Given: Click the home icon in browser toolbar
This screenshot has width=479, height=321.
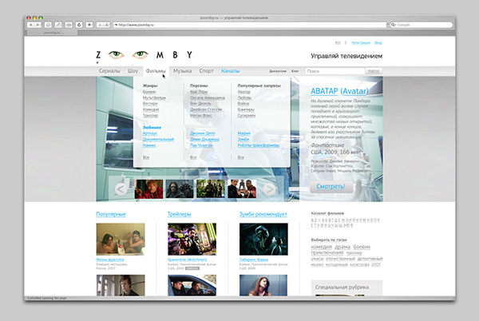Looking at the screenshot, I should click(x=48, y=25).
